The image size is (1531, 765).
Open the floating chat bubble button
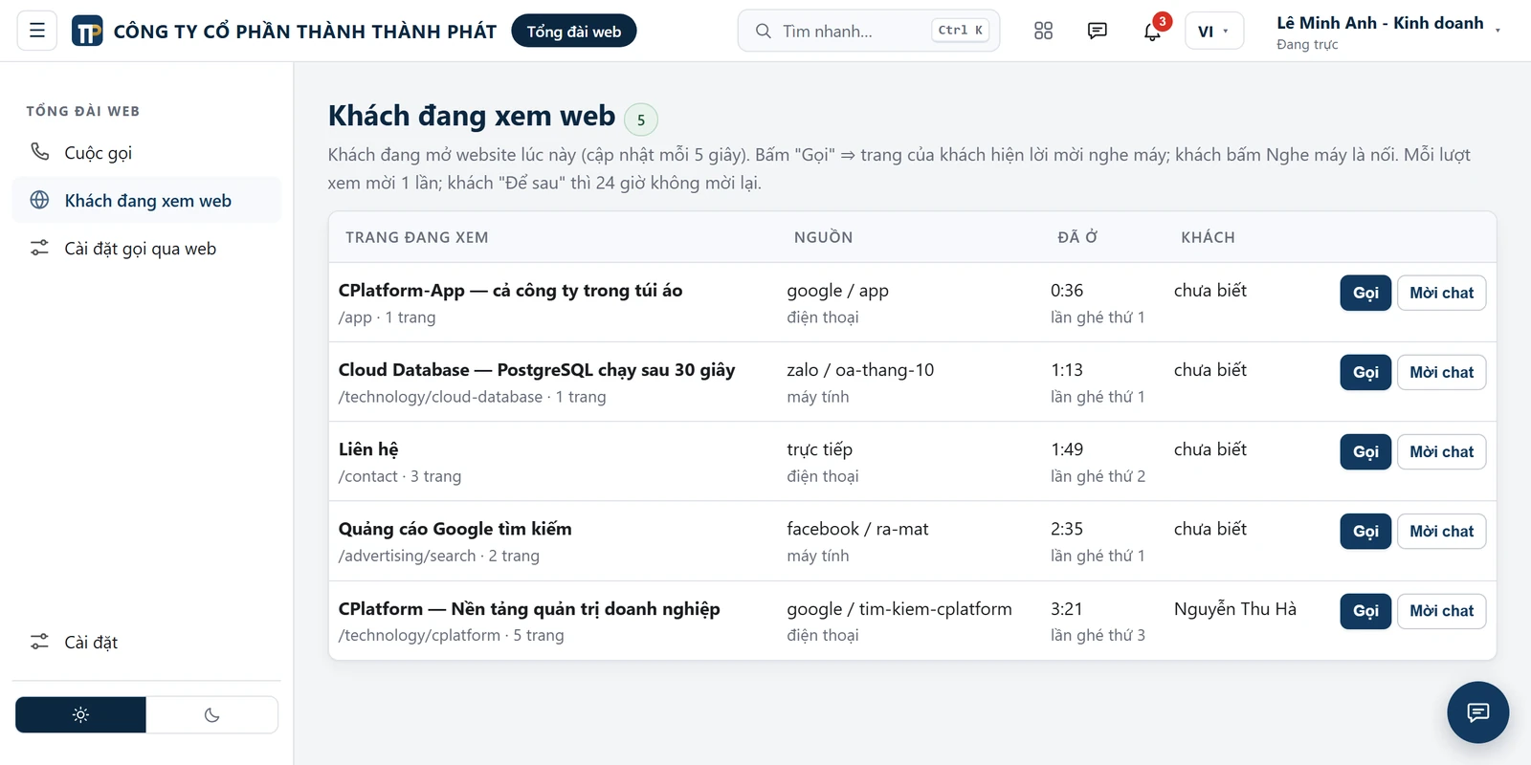pyautogui.click(x=1477, y=712)
